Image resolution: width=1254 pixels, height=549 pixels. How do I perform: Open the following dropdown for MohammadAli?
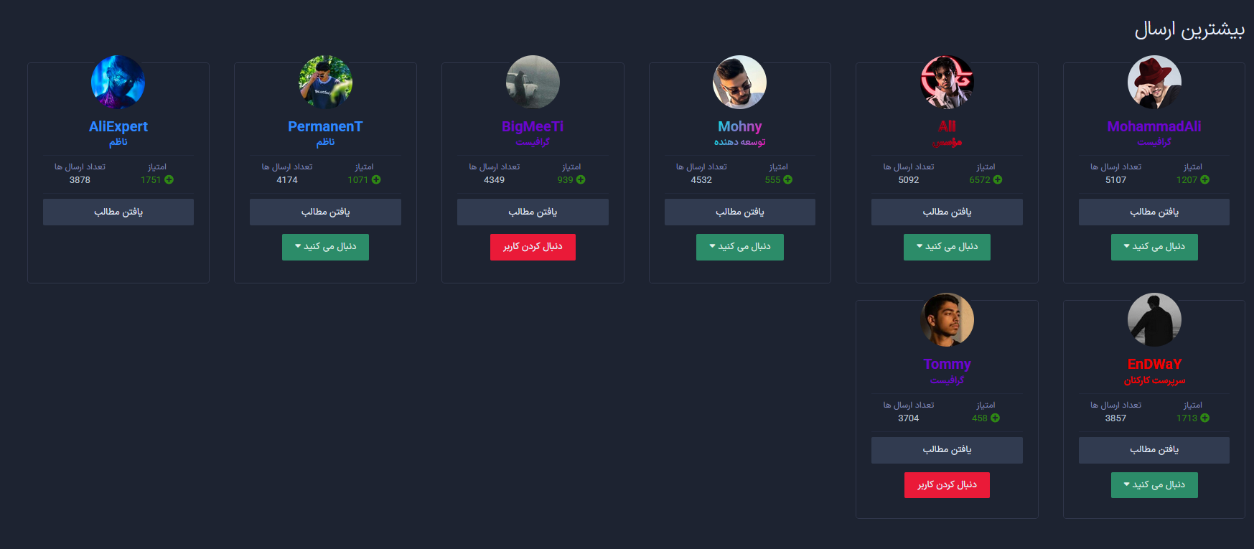pyautogui.click(x=1154, y=247)
